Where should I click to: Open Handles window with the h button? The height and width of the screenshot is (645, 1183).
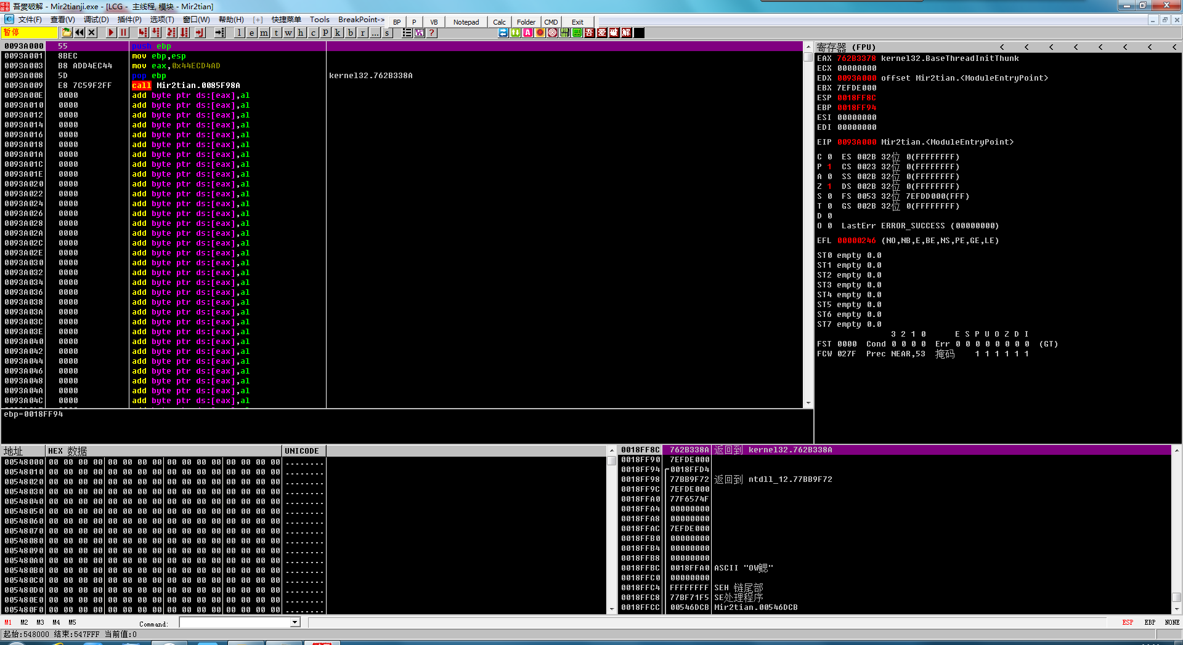pyautogui.click(x=301, y=33)
